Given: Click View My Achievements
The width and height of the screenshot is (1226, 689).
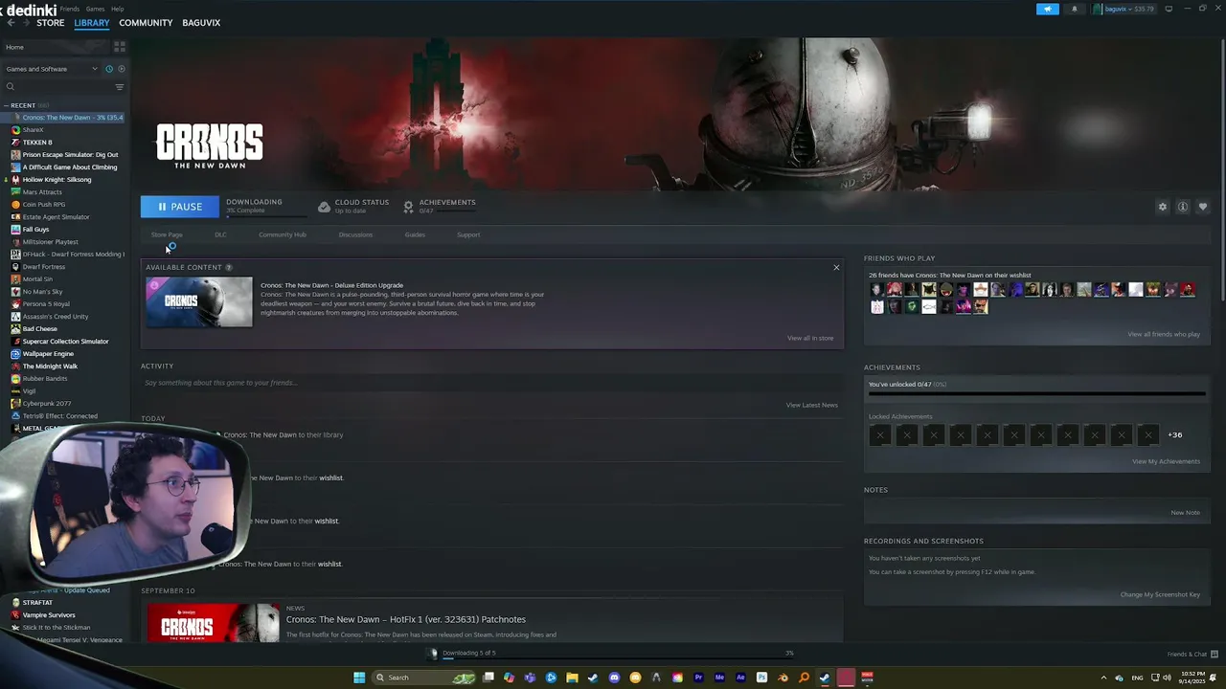Looking at the screenshot, I should [1166, 461].
